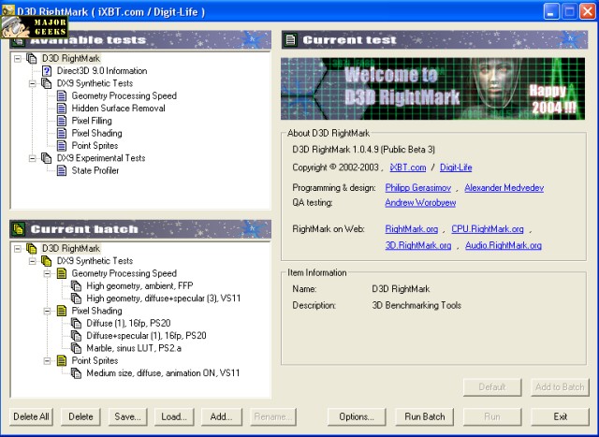Open the Options dialog button

357,415
